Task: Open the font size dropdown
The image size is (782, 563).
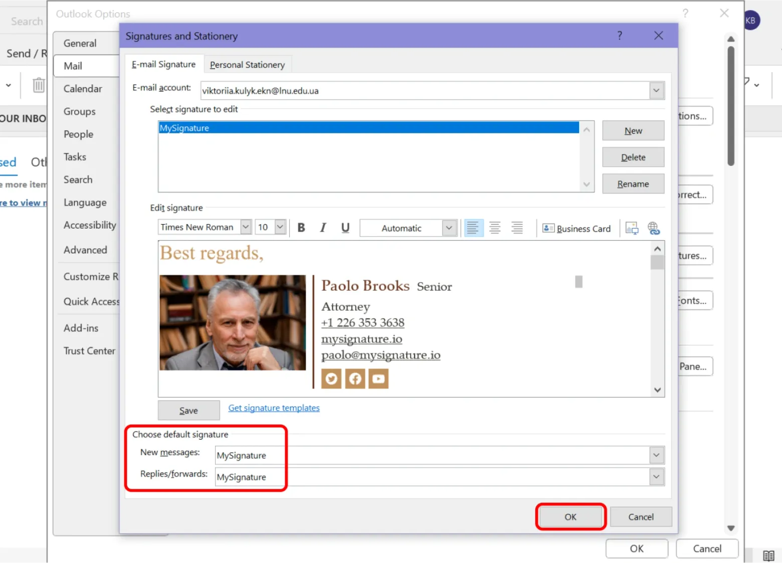Action: tap(280, 227)
